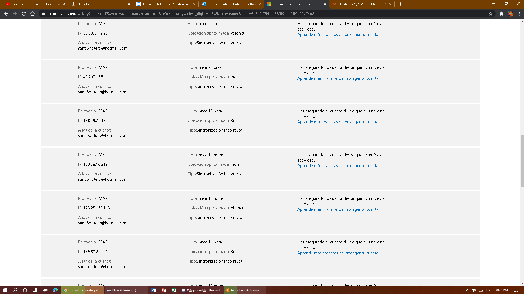Open Word from the taskbar
This screenshot has height=294, width=524.
[154, 290]
